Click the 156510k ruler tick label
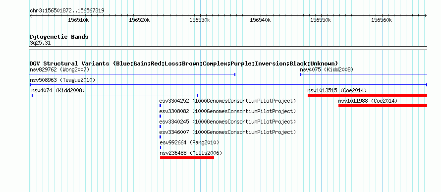 (79, 20)
